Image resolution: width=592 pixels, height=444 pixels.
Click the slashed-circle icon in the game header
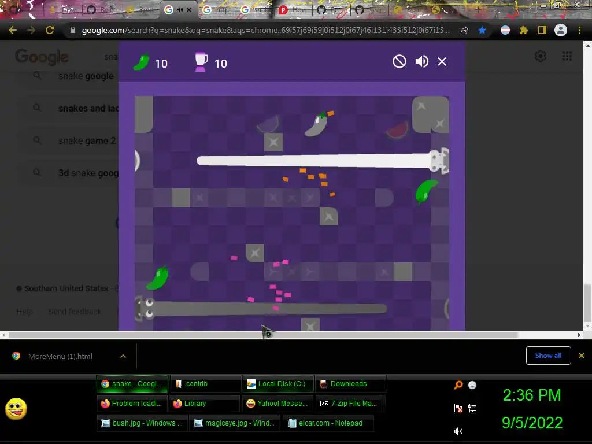click(399, 61)
